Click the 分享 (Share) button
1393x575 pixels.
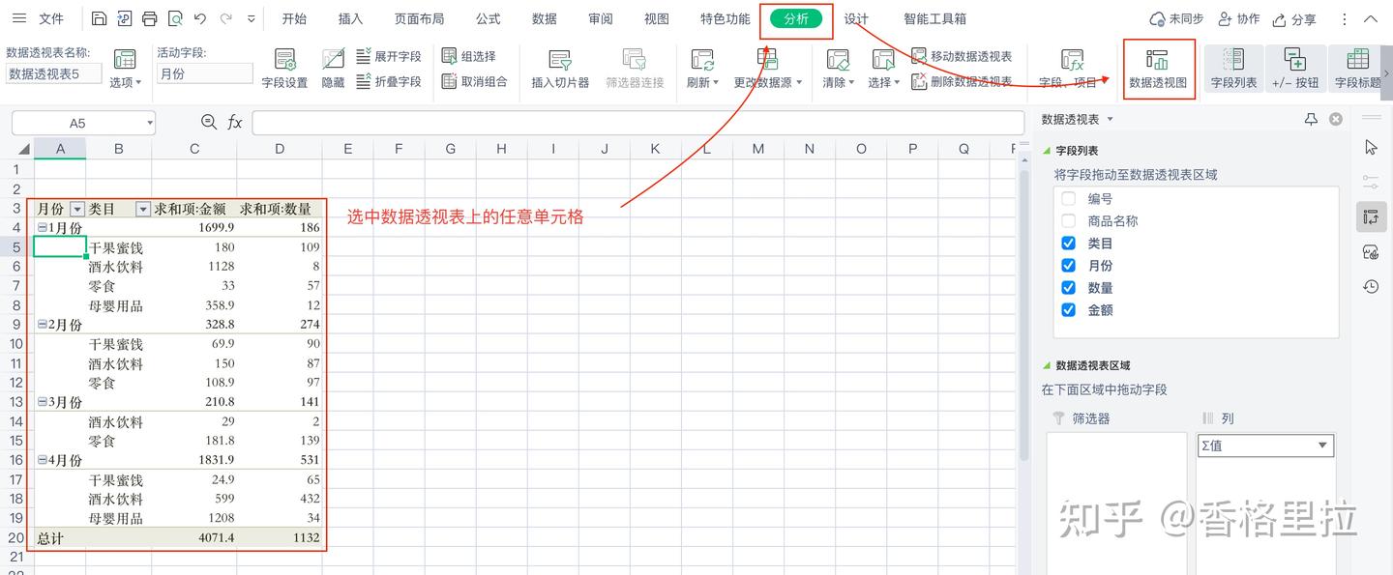coord(1294,19)
